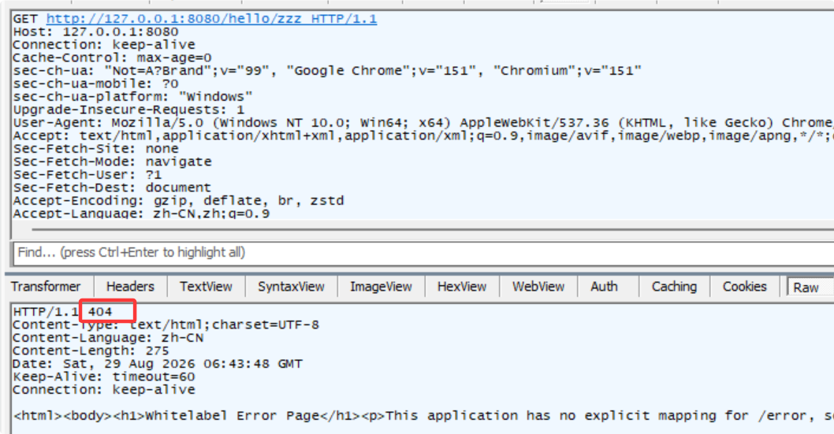Switch to the Transformer tab

pyautogui.click(x=46, y=287)
